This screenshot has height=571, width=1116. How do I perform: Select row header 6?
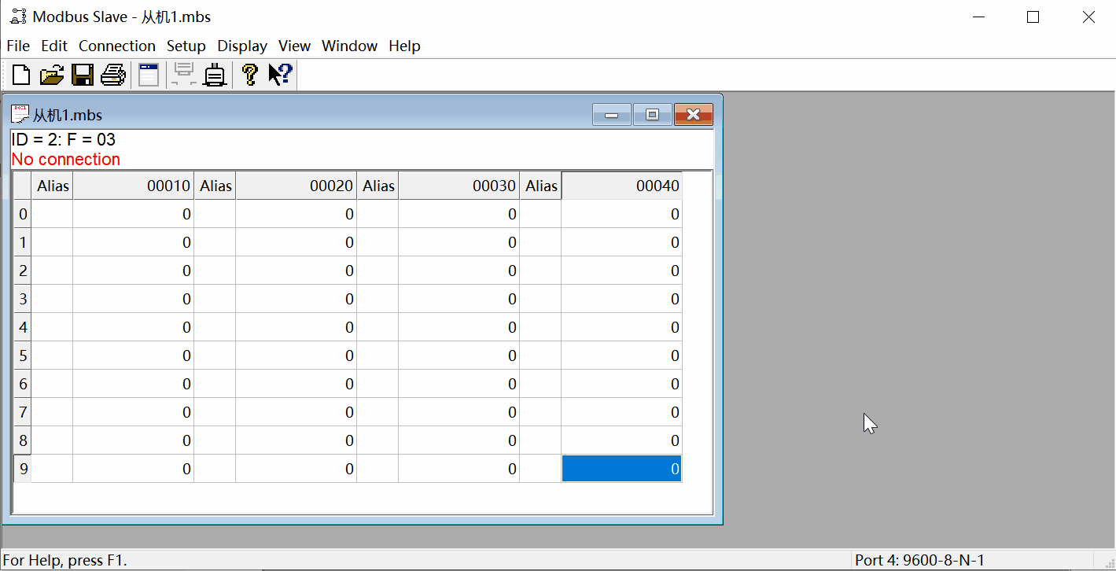point(23,384)
